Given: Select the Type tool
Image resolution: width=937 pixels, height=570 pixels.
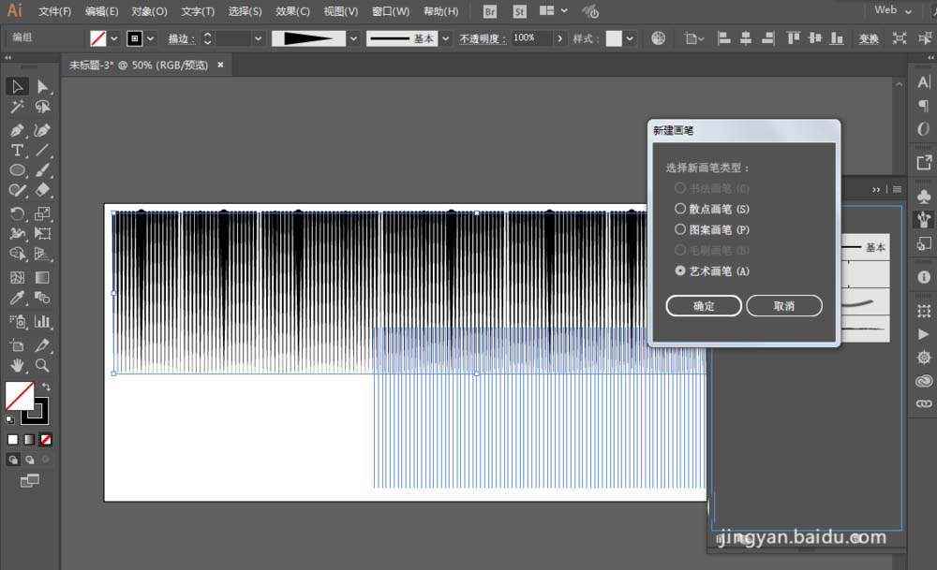Looking at the screenshot, I should tap(17, 151).
